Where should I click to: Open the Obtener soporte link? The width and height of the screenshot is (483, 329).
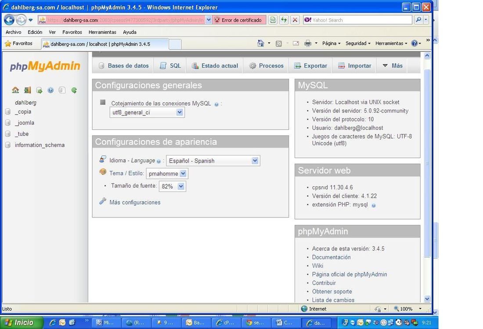pyautogui.click(x=332, y=291)
